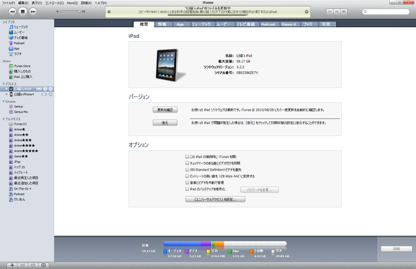Open the 購入したもの purchased list

pyautogui.click(x=22, y=71)
